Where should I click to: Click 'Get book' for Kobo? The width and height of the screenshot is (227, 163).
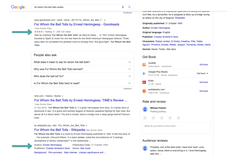click(204, 82)
